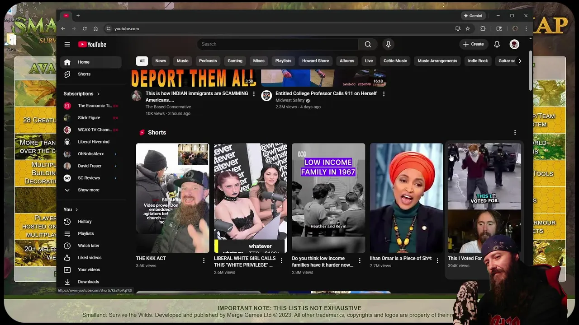Start voice search with the microphone icon
The height and width of the screenshot is (325, 579).
click(388, 44)
